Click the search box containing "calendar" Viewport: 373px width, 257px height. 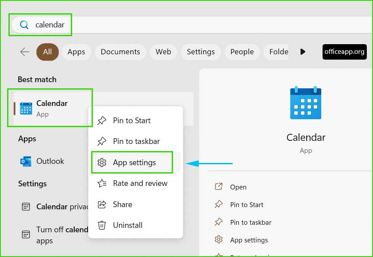pyautogui.click(x=192, y=25)
